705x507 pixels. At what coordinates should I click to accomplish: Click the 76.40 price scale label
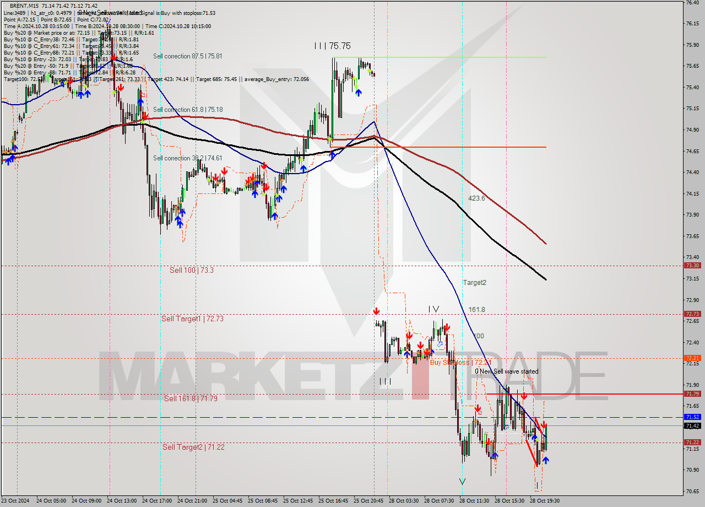(x=692, y=2)
